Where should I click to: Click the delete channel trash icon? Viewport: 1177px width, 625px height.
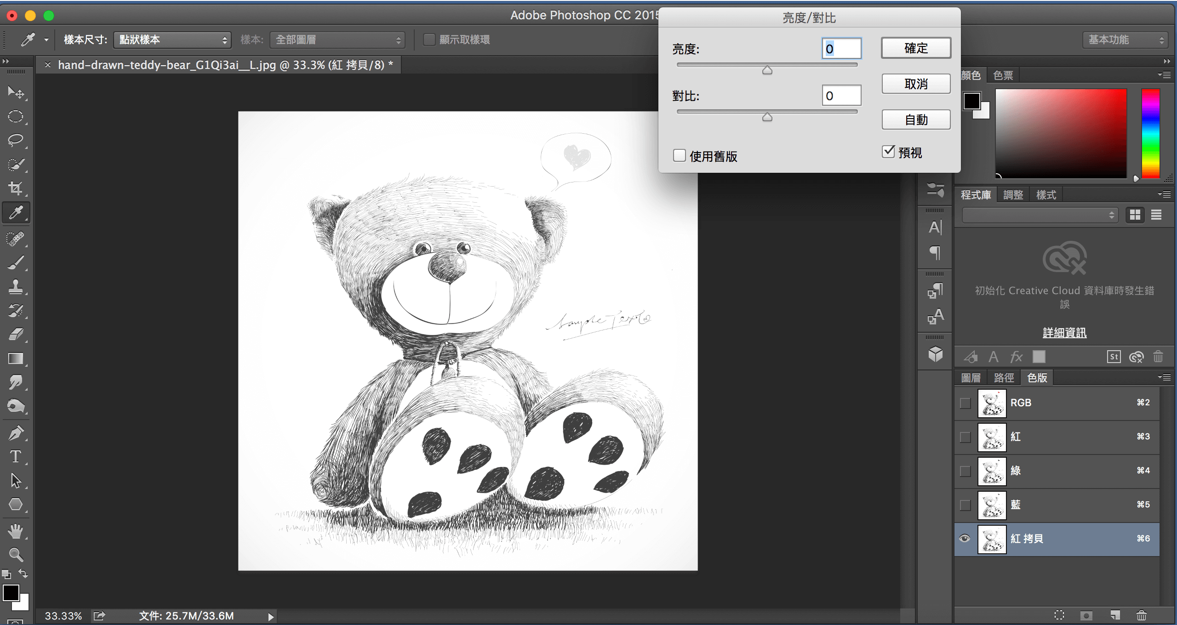tap(1142, 615)
